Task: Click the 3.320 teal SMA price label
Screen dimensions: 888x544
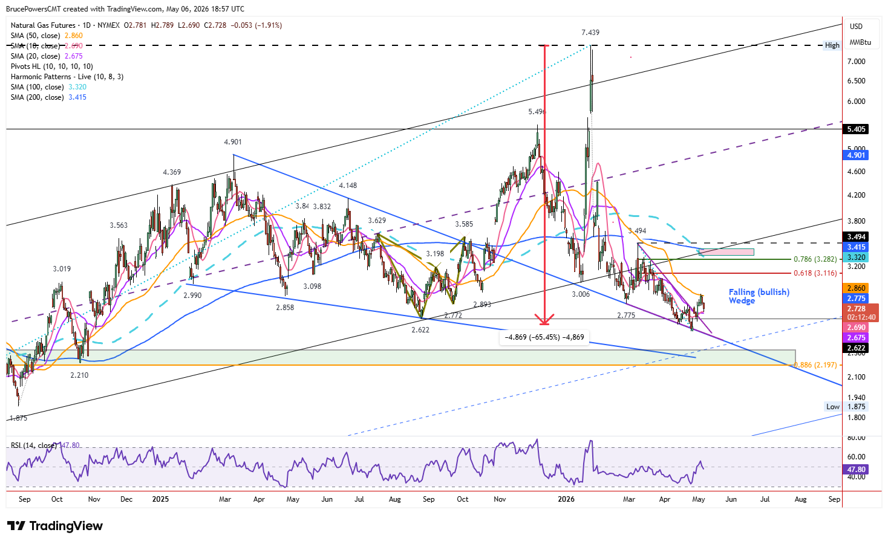Action: point(856,257)
